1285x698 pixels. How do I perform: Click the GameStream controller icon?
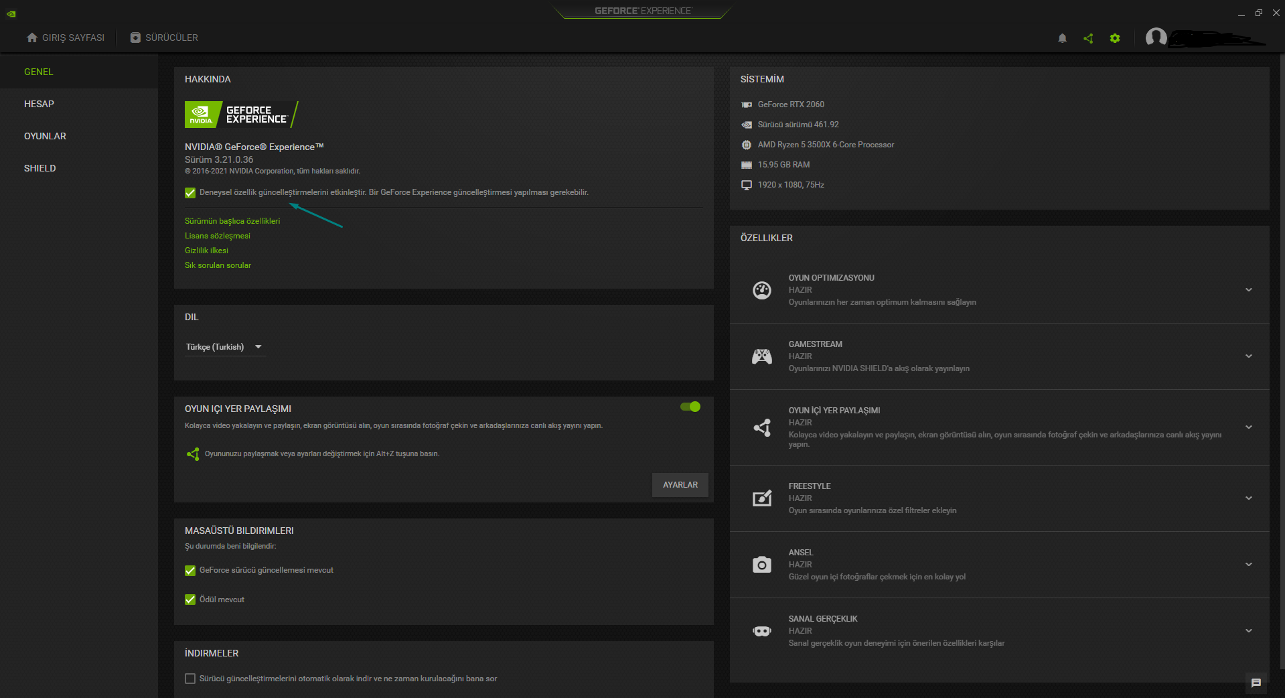pyautogui.click(x=762, y=356)
